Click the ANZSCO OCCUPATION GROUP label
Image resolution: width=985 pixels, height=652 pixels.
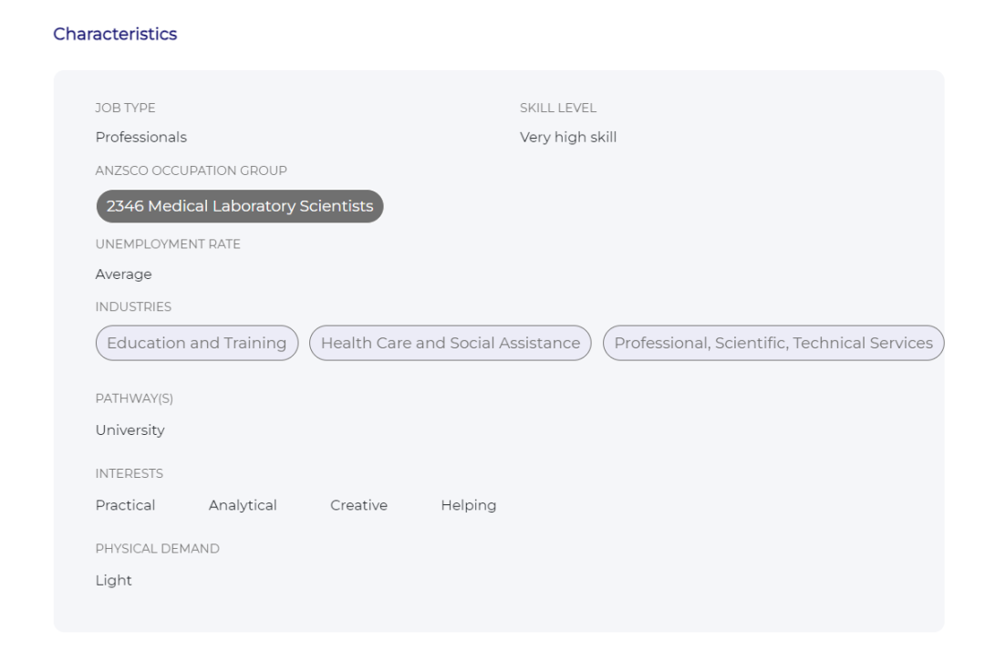click(191, 171)
